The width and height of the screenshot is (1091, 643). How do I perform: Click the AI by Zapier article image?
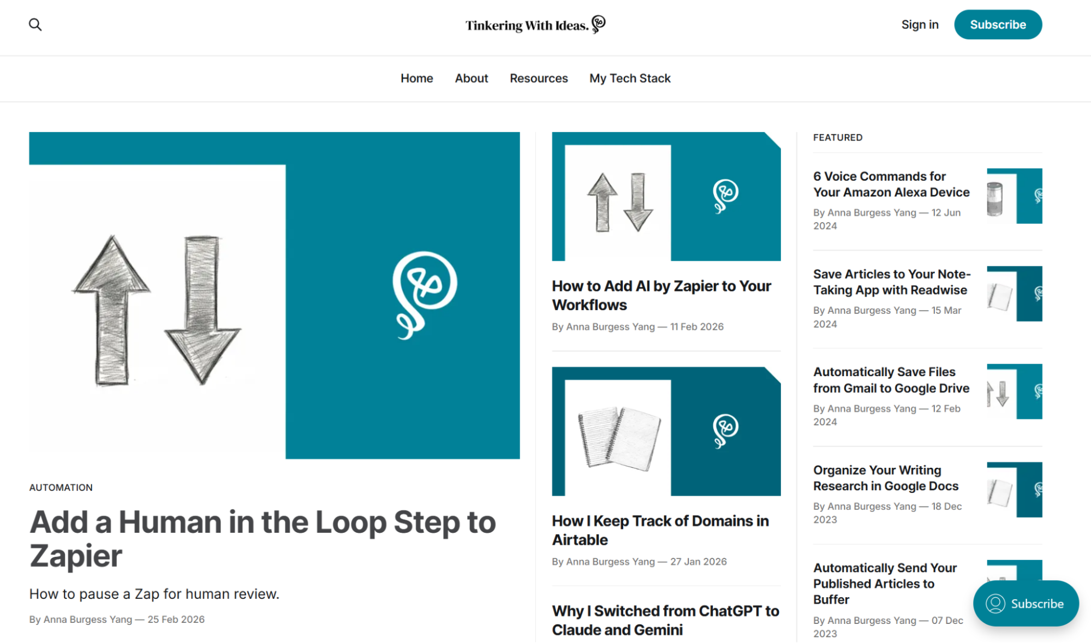(666, 198)
